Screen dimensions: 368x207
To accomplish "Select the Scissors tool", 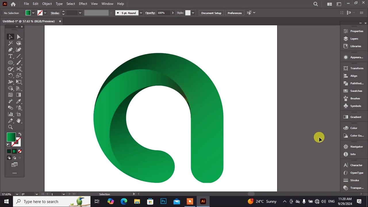I will [x=19, y=69].
